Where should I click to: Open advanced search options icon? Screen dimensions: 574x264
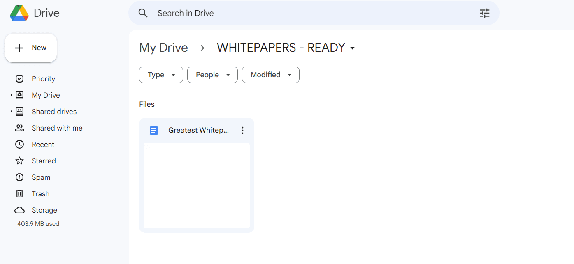pyautogui.click(x=484, y=13)
